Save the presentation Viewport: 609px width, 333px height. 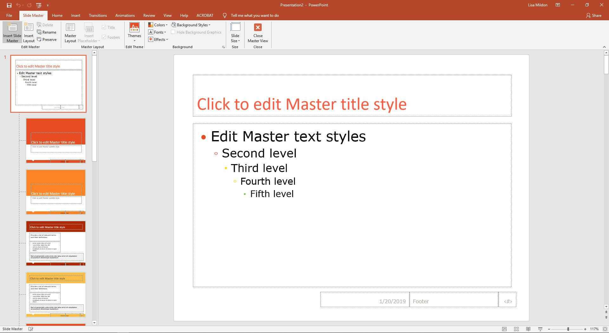pyautogui.click(x=9, y=5)
